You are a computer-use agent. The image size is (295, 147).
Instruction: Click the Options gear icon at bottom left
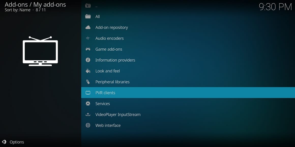(4, 142)
